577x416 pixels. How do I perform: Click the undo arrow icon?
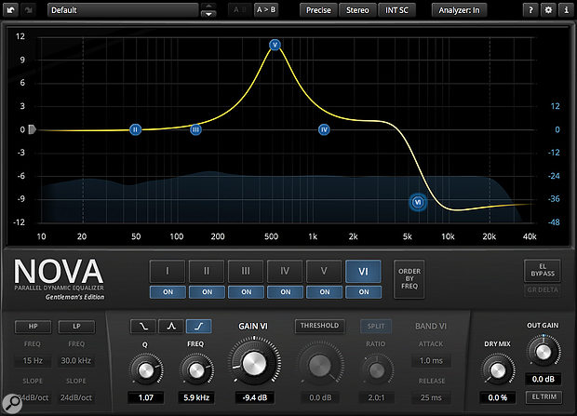coord(10,10)
